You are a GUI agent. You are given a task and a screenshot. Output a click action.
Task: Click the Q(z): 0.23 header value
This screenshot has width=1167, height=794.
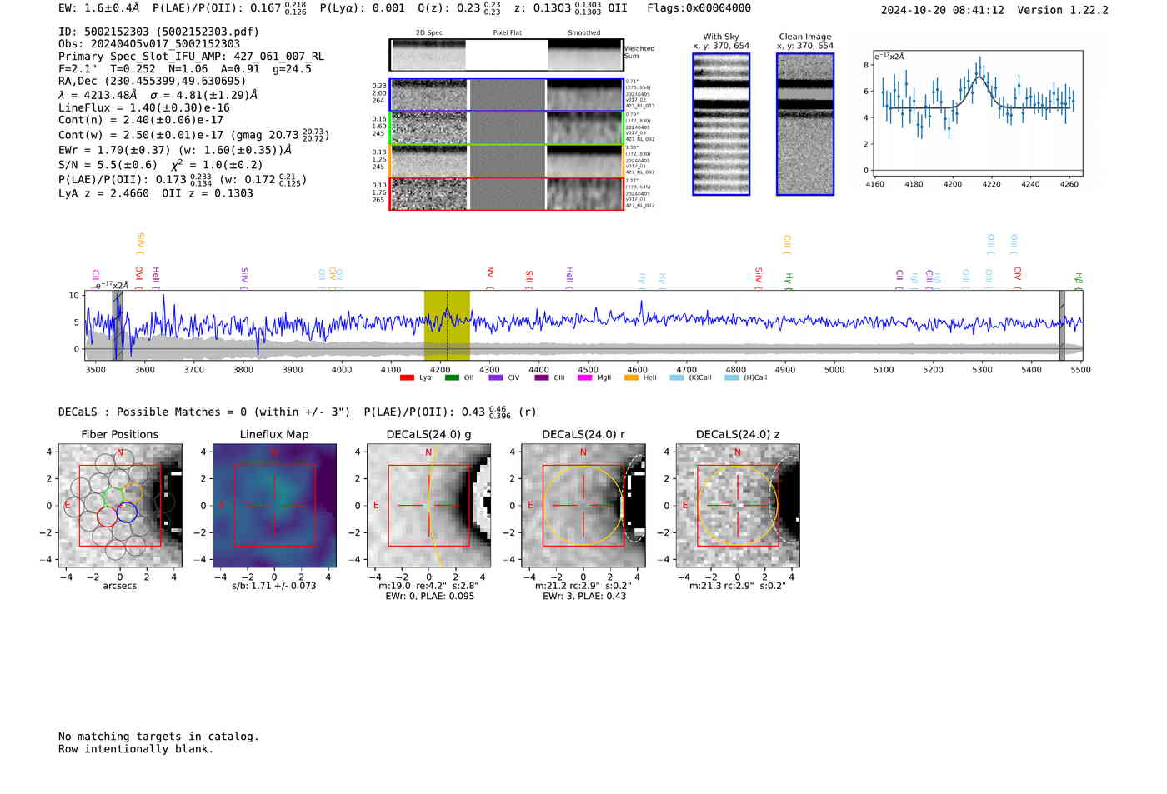pos(459,8)
